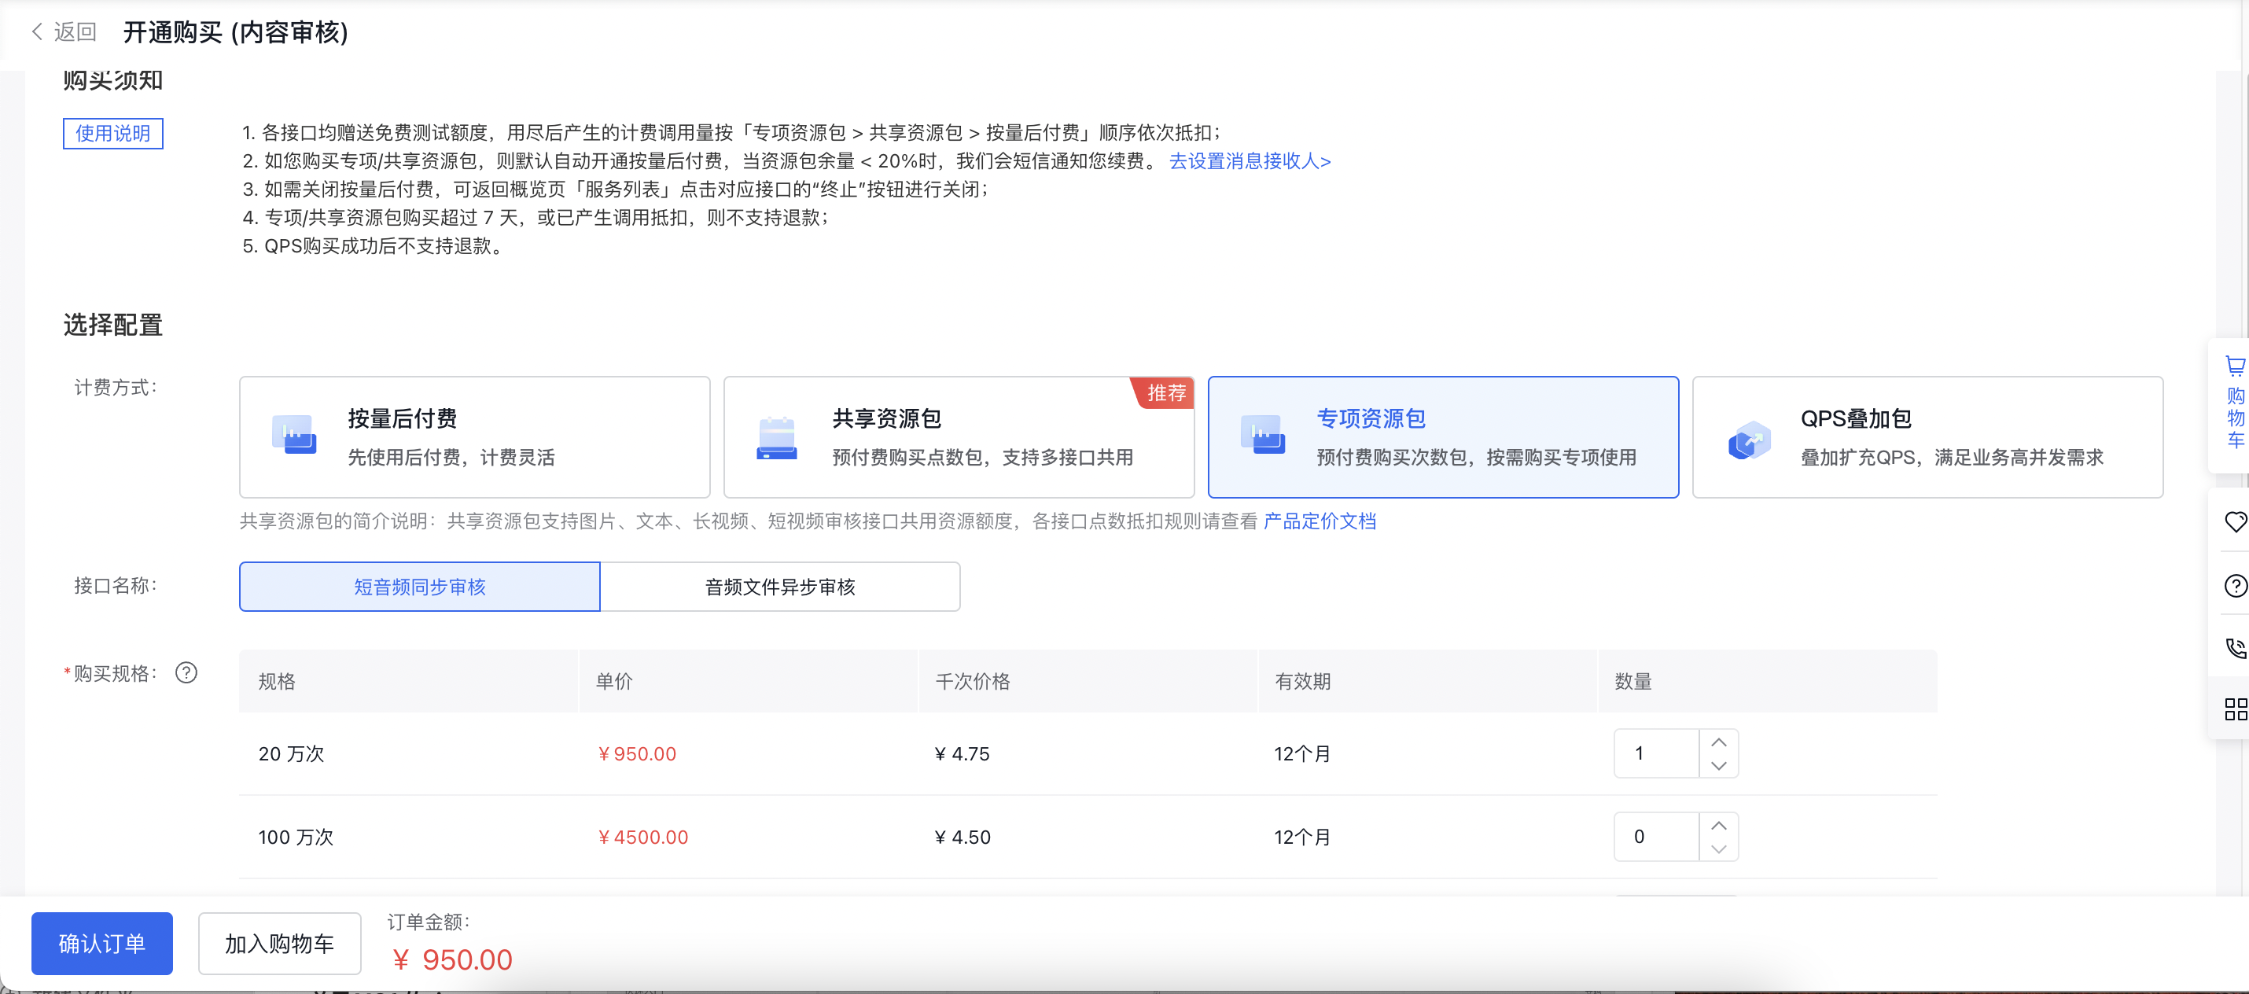Click the ¥950.00 unit price cell
2249x994 pixels.
click(x=636, y=754)
